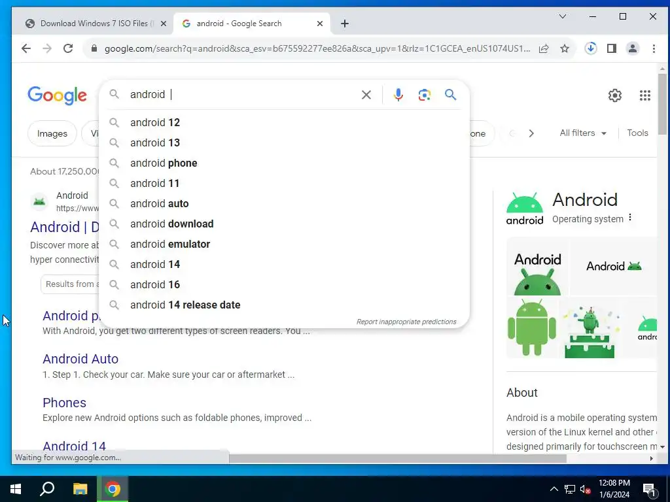Click the blue magnifier search button

(x=450, y=94)
